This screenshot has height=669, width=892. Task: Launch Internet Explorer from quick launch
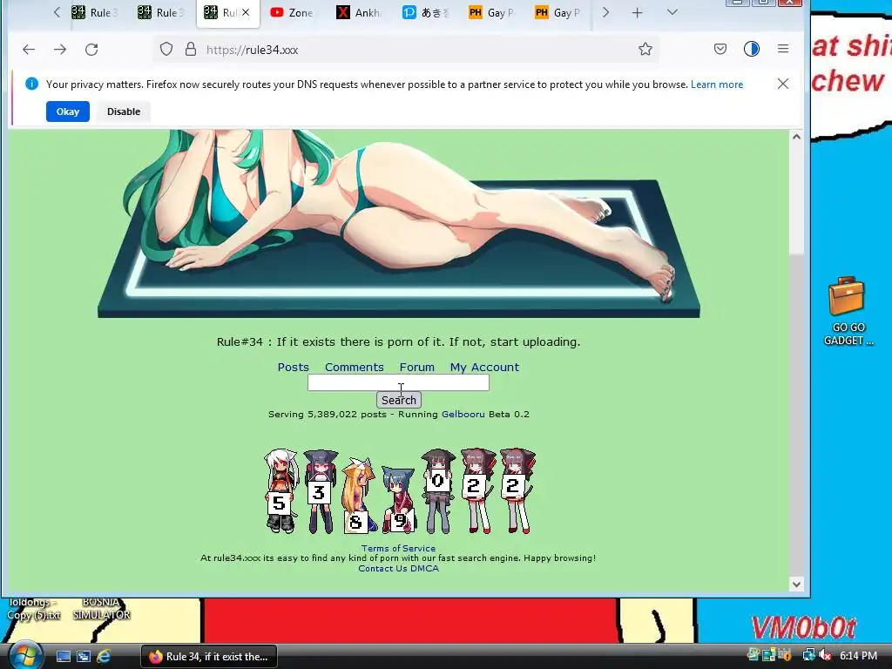point(104,657)
